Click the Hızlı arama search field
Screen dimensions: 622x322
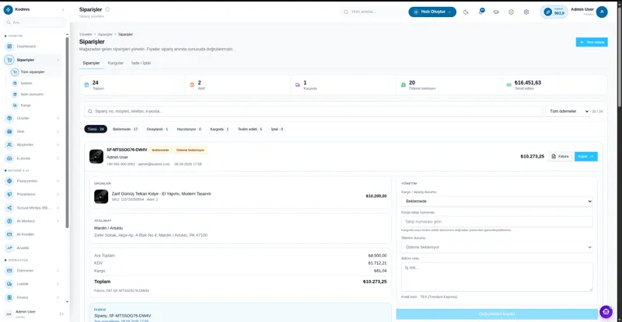[372, 12]
